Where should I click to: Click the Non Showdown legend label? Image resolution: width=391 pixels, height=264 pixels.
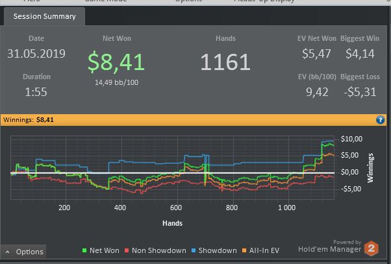tap(159, 250)
